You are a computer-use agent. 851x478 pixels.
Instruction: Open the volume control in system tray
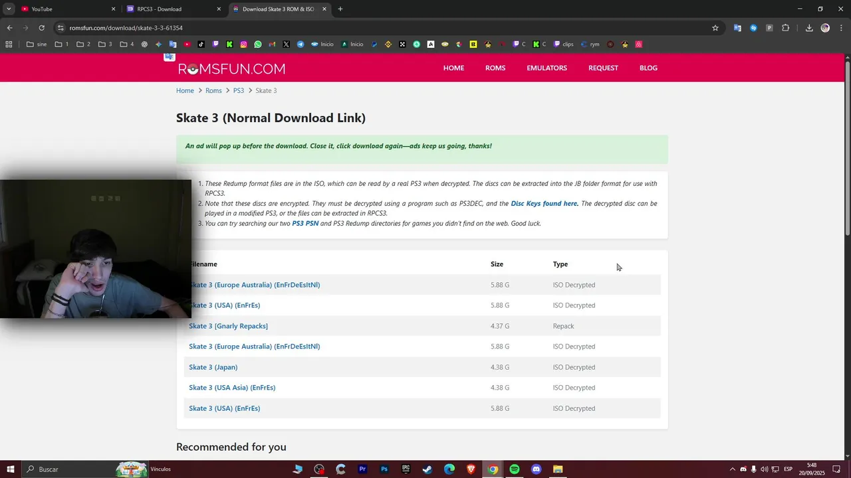(x=764, y=469)
